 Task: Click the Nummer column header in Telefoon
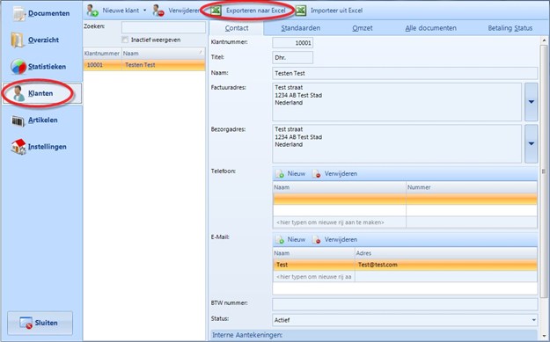pyautogui.click(x=472, y=187)
